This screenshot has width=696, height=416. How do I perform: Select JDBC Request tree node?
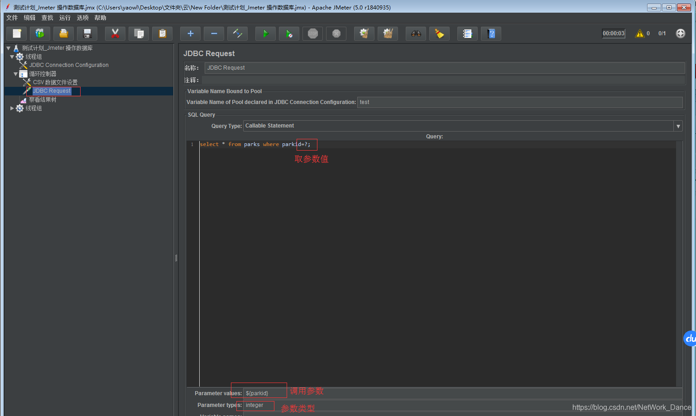point(52,91)
